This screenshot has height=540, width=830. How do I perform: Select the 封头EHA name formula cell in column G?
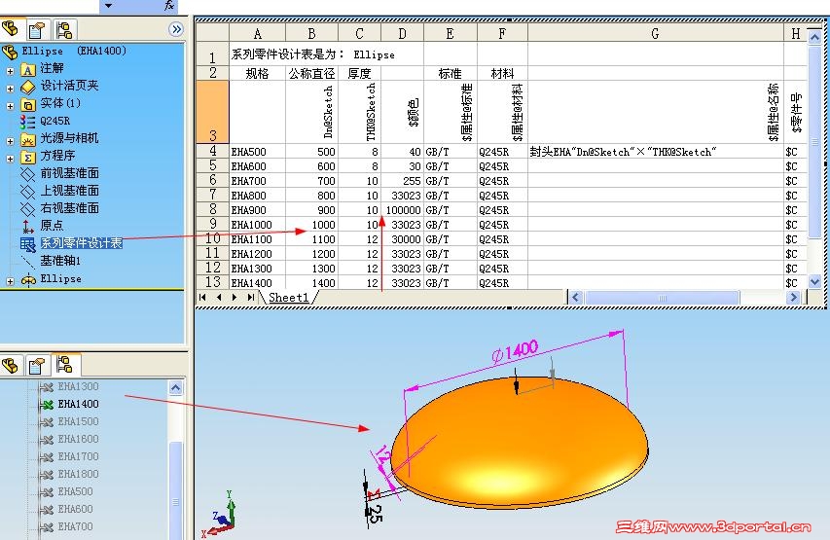(x=655, y=152)
